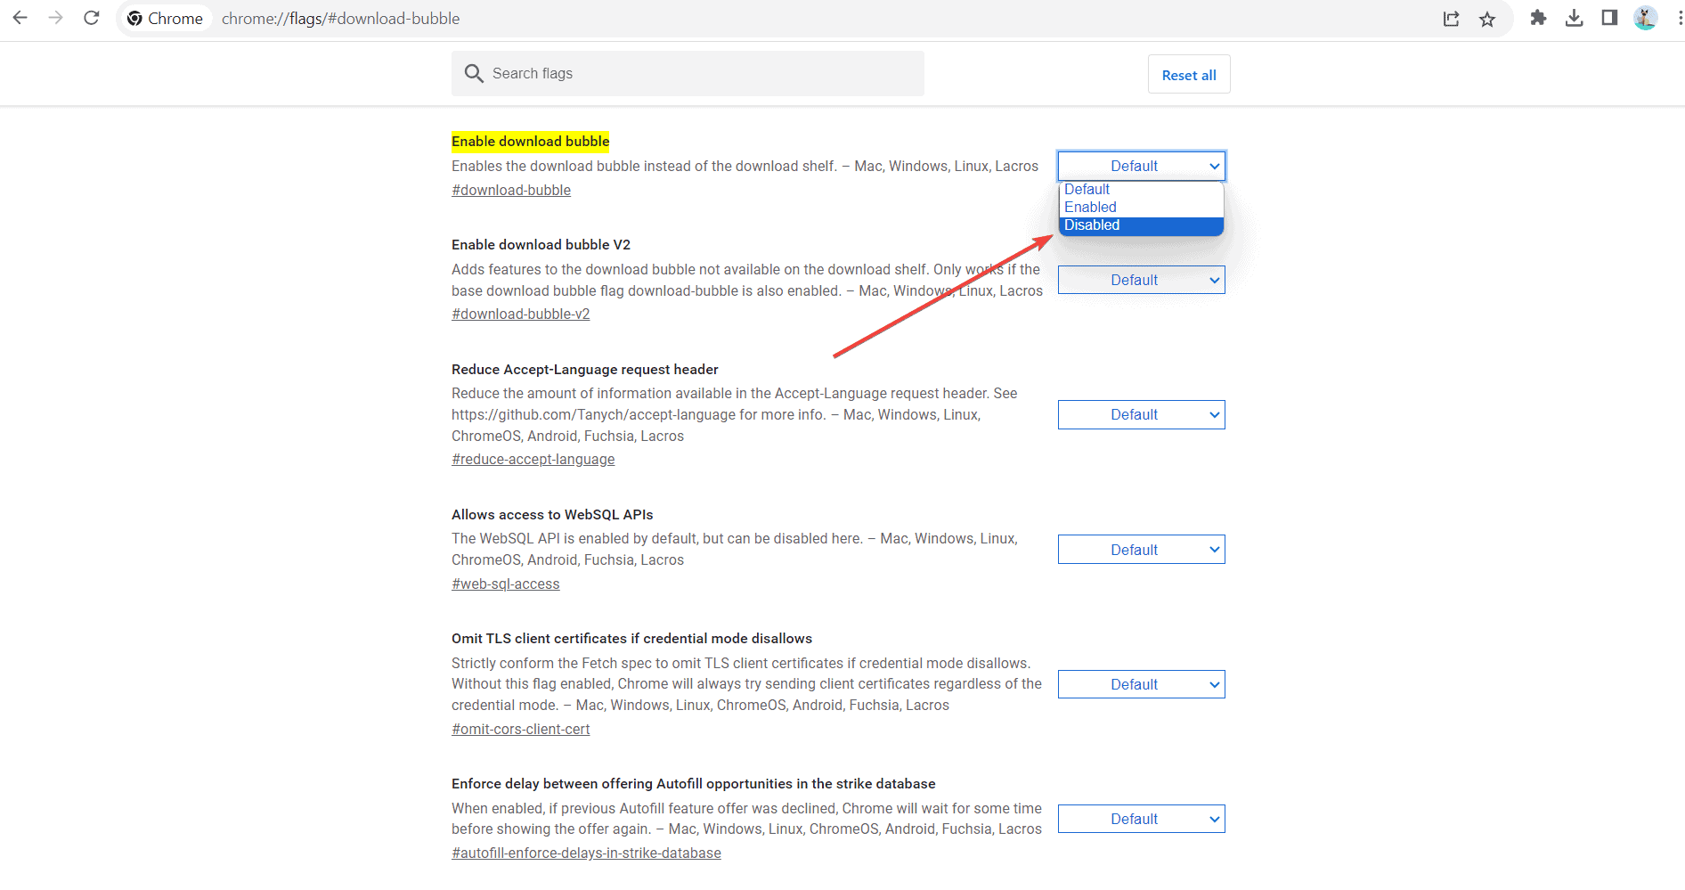Open the Reduce Accept-Language dropdown
The height and width of the screenshot is (890, 1685).
pyautogui.click(x=1141, y=414)
